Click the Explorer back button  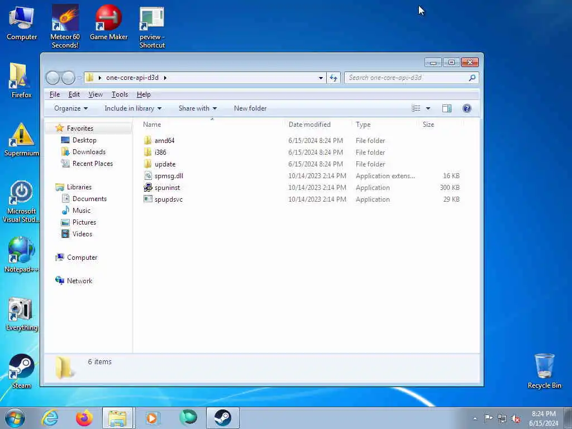(53, 78)
